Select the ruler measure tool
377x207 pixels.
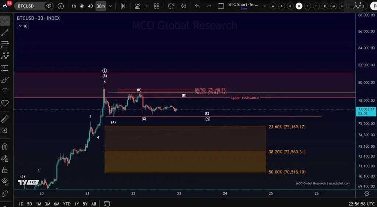click(x=5, y=119)
